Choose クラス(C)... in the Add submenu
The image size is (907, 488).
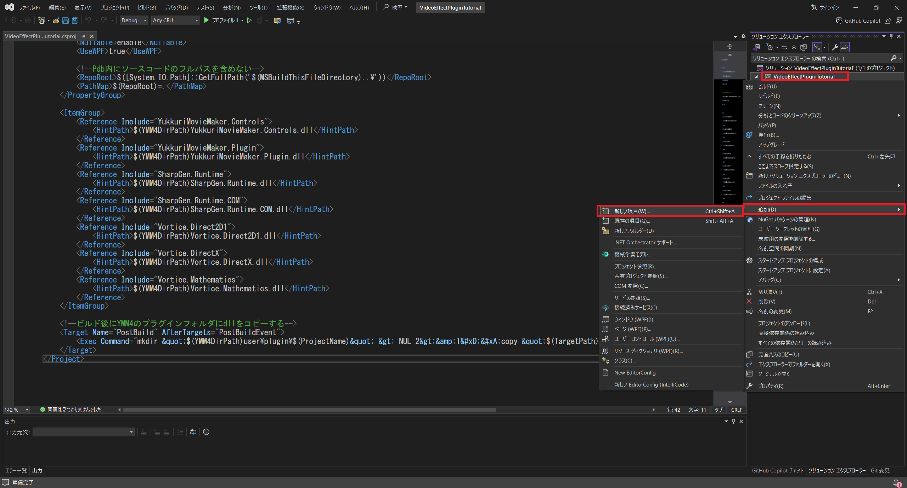point(625,361)
